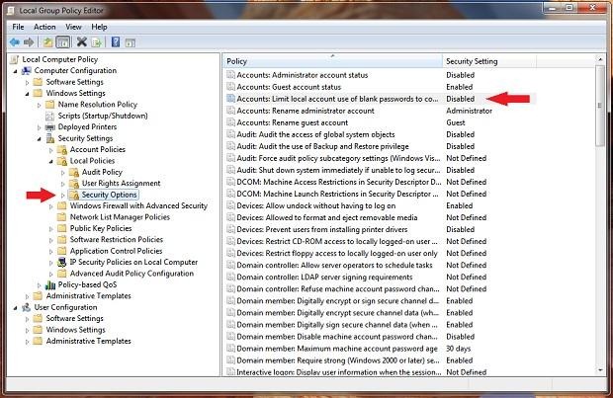Click the User Configuration user icon
613x398 pixels.
coord(26,307)
